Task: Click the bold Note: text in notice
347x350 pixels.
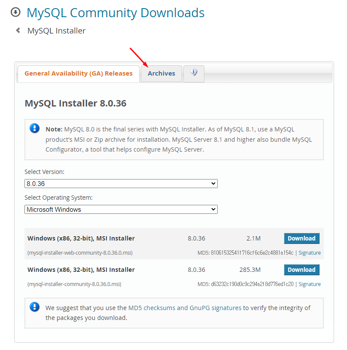Action: click(54, 129)
